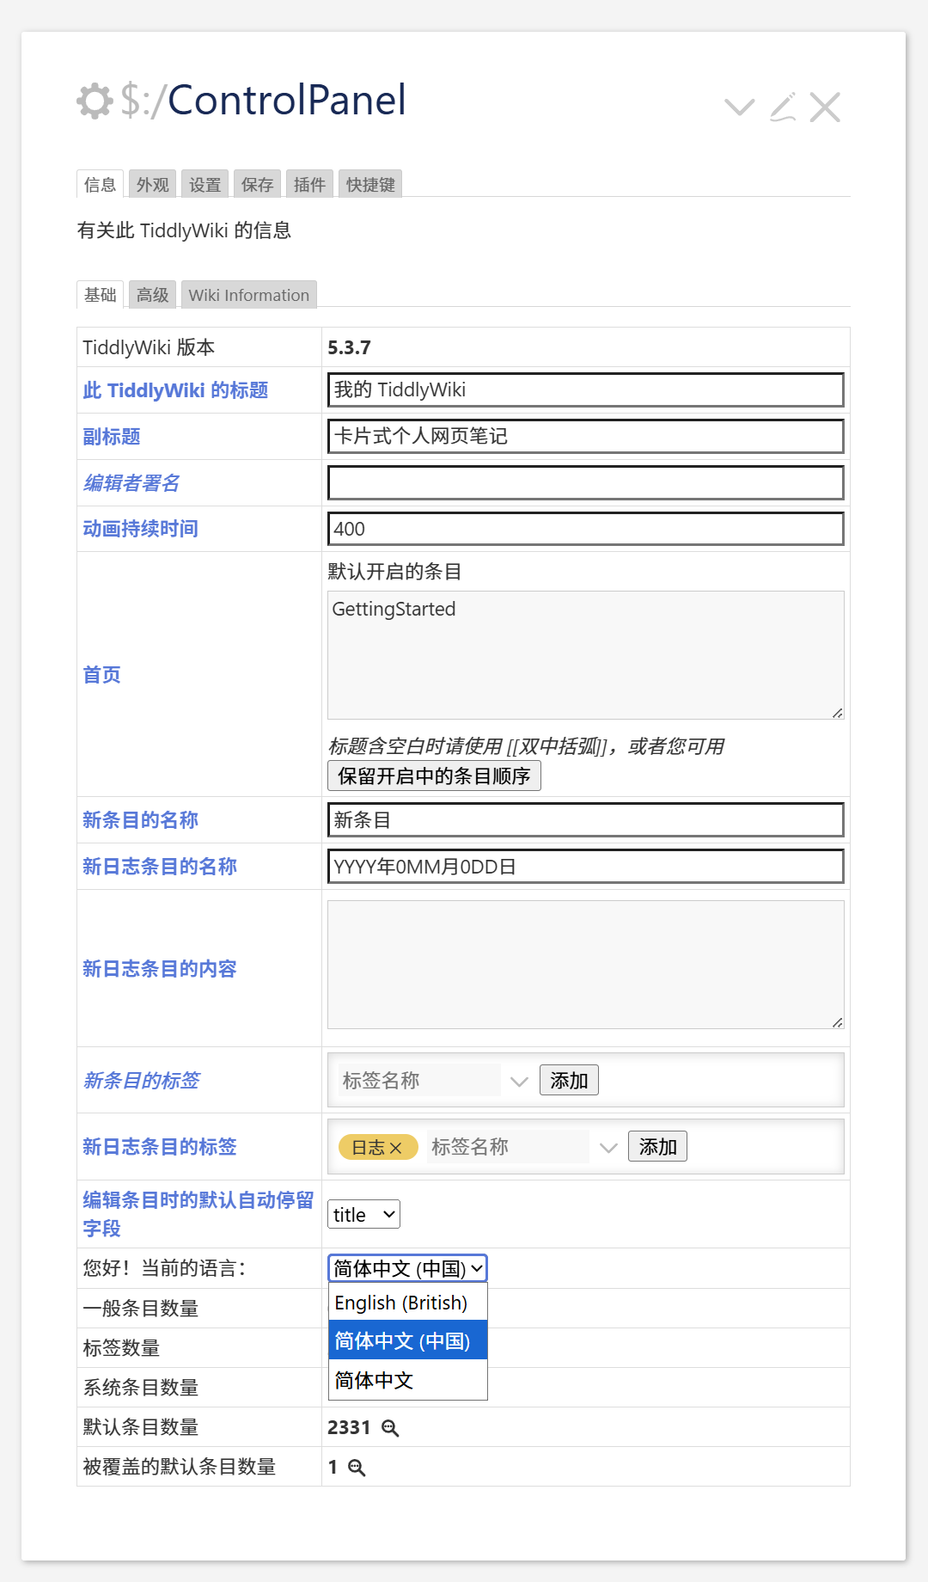Open the 动画持续时间 link
The image size is (928, 1582).
pyautogui.click(x=140, y=529)
